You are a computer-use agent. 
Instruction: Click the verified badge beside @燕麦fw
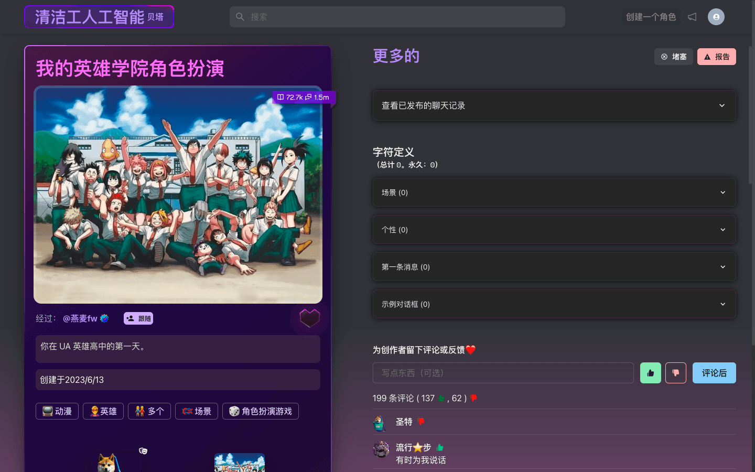104,318
